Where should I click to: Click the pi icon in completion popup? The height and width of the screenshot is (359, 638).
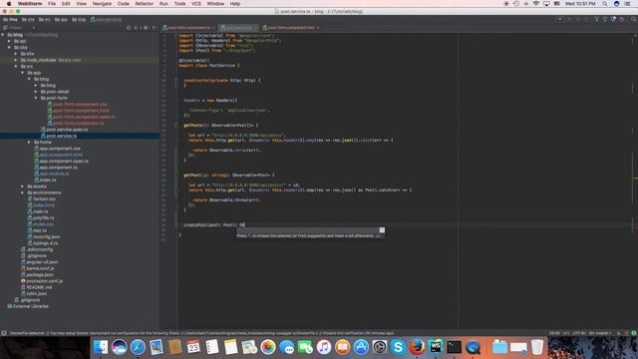(x=382, y=230)
